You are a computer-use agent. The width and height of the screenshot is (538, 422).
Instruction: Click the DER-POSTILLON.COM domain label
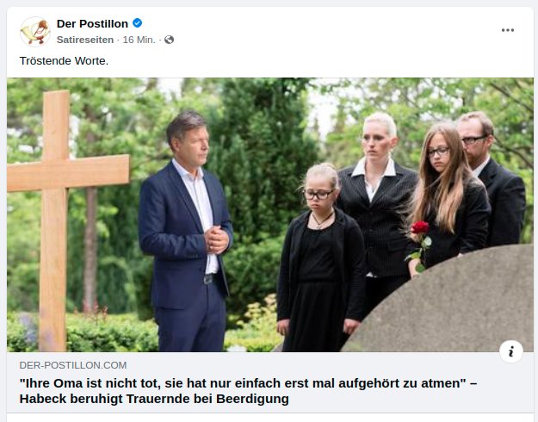[72, 366]
